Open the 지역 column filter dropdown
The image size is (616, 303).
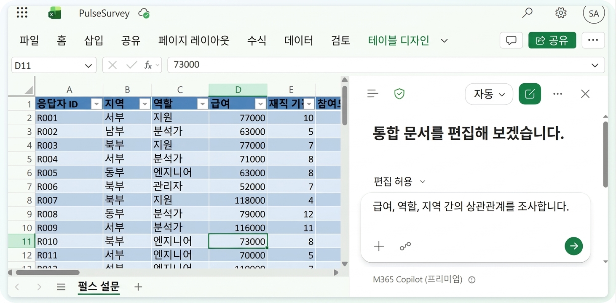click(x=145, y=104)
